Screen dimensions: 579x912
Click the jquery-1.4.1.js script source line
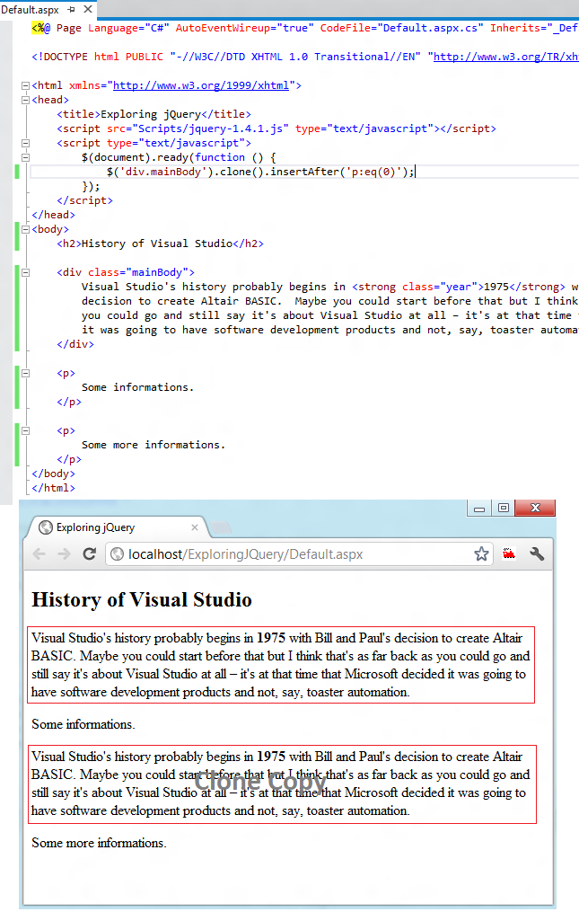(x=276, y=128)
